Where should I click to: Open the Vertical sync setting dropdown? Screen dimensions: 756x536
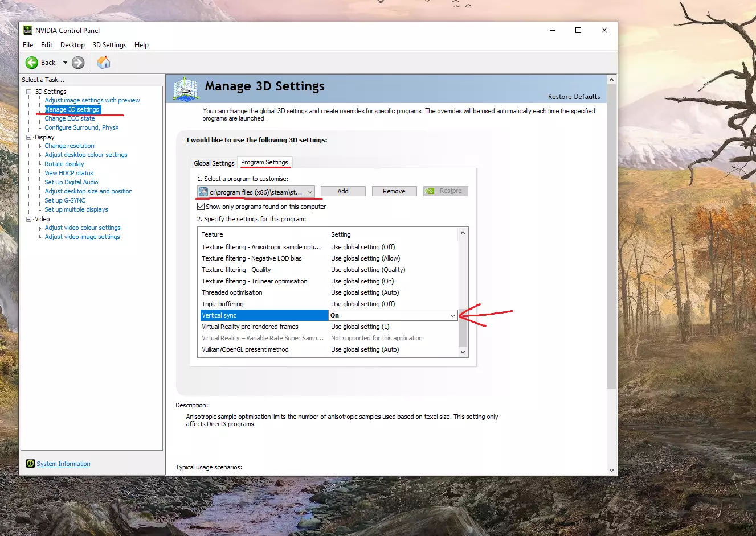coord(452,315)
